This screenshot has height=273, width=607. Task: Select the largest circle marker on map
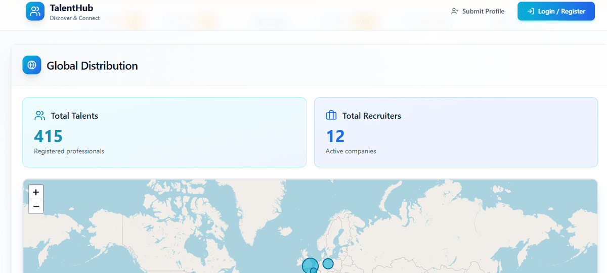pos(310,264)
